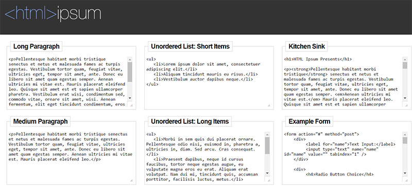Select the Kitchen Sink code text area
The height and width of the screenshot is (186, 412).
[345, 82]
